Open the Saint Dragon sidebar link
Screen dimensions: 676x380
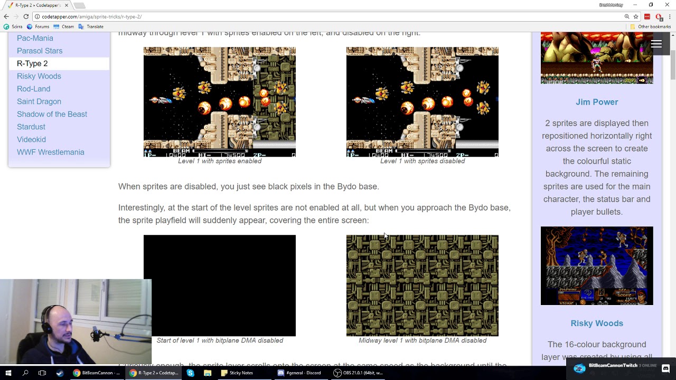coord(39,101)
